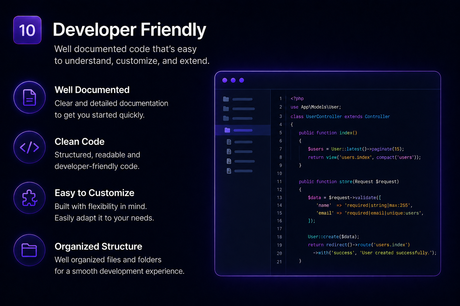Image resolution: width=460 pixels, height=306 pixels.
Task: Click the leftmost purple window dot
Action: [x=225, y=80]
